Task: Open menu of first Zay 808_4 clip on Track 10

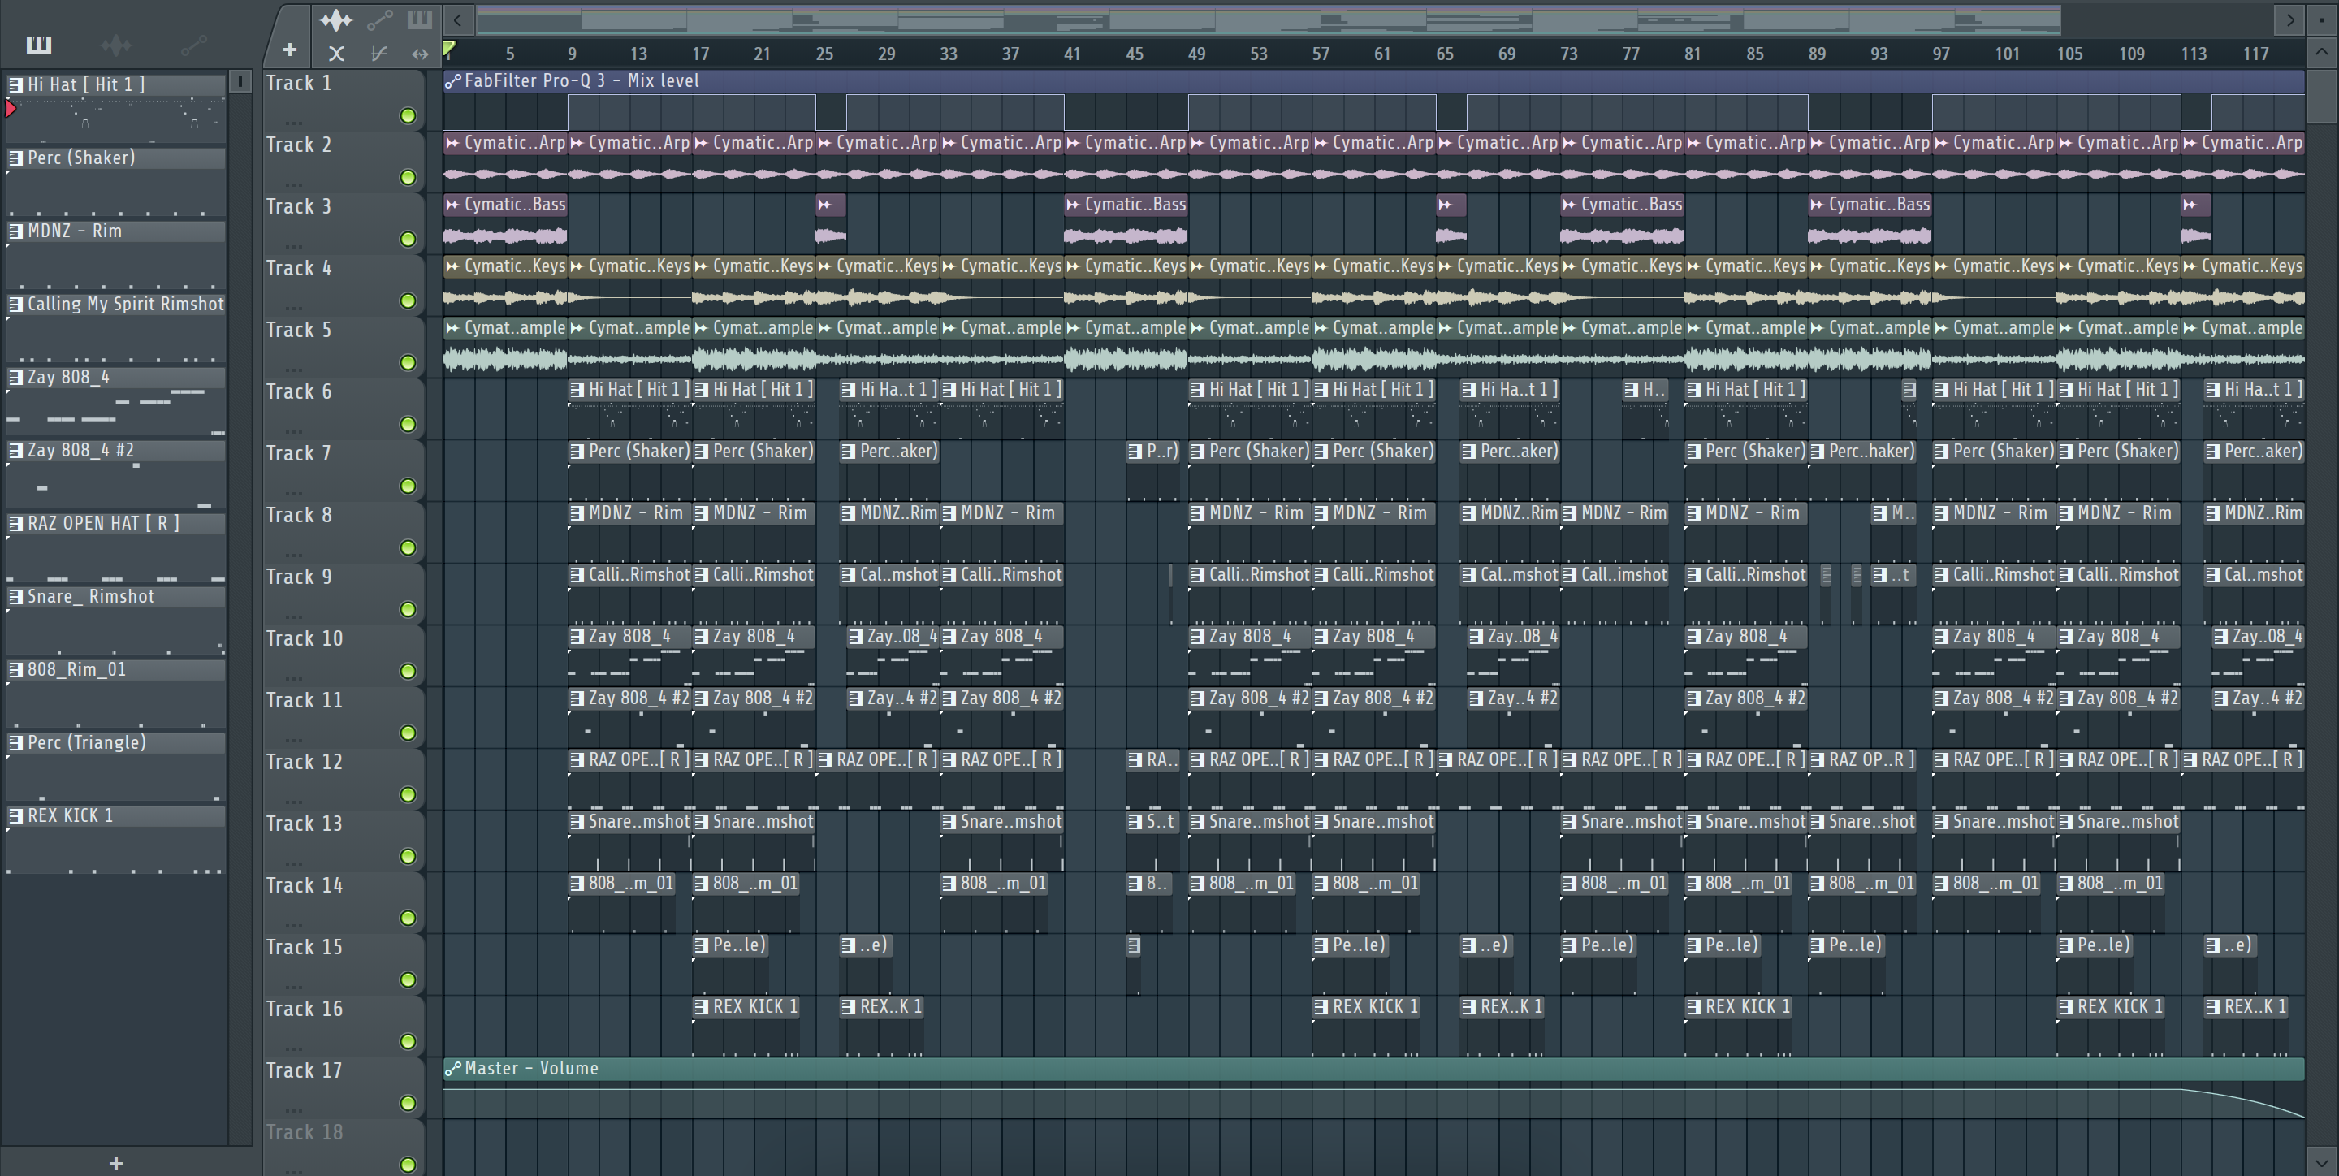Action: point(577,637)
